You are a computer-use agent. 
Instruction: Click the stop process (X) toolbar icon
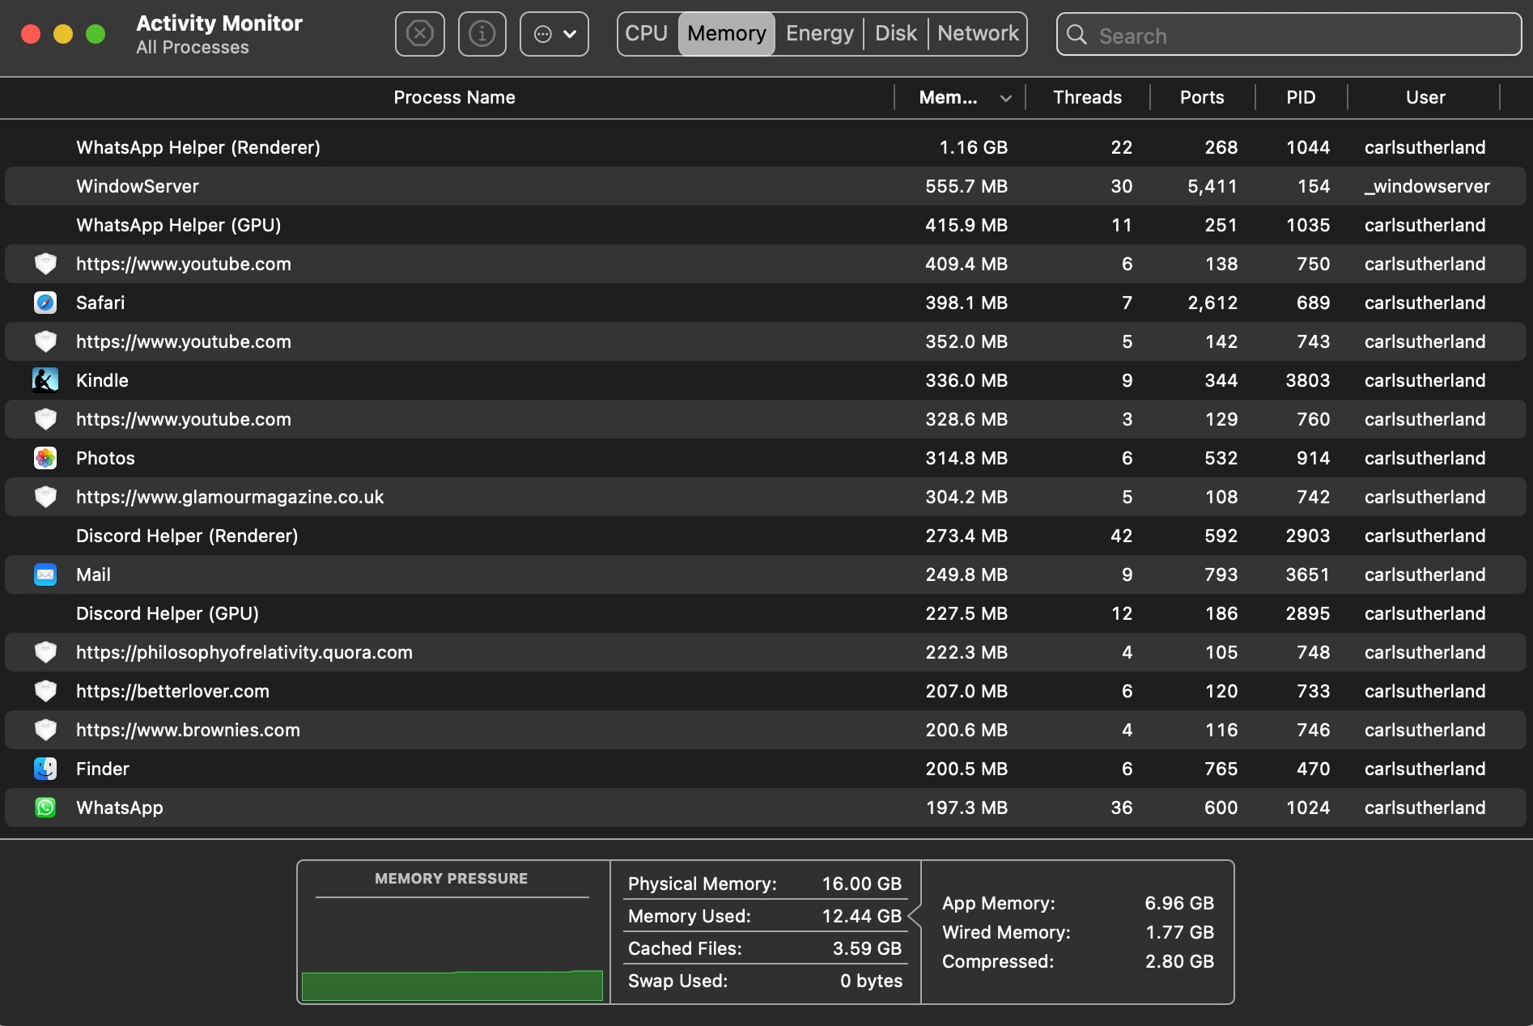pos(419,34)
